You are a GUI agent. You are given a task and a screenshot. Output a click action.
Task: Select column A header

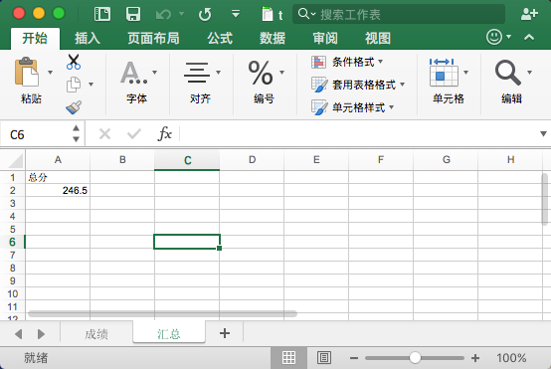(x=58, y=160)
